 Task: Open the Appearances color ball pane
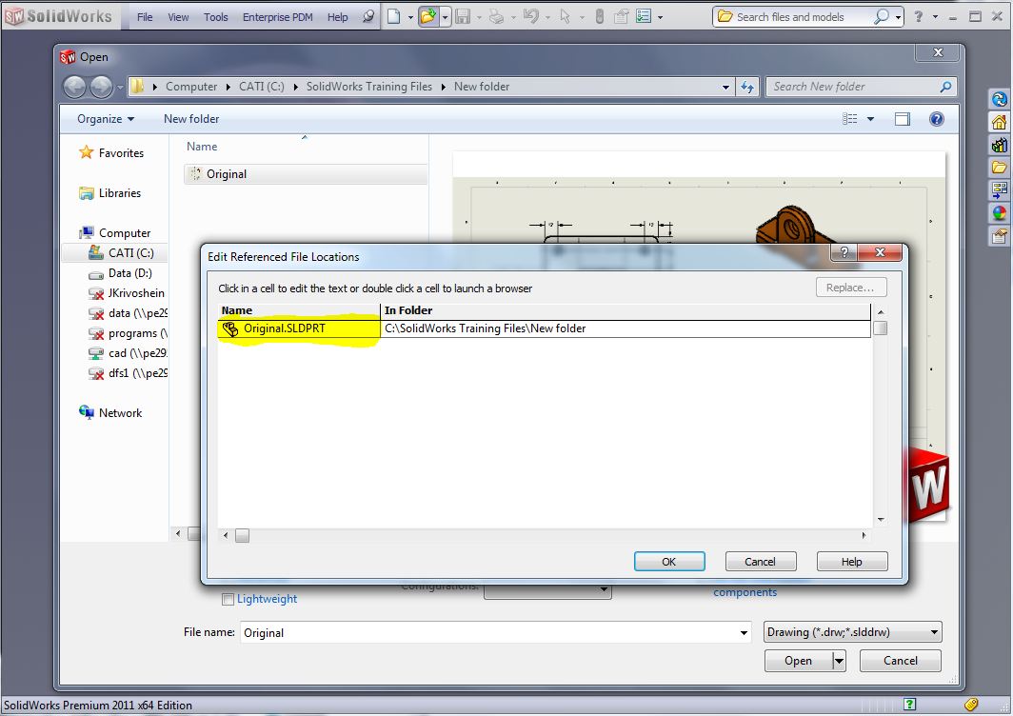[x=999, y=213]
